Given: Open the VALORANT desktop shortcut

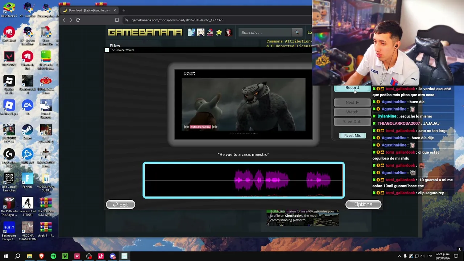Looking at the screenshot, I should (9, 59).
